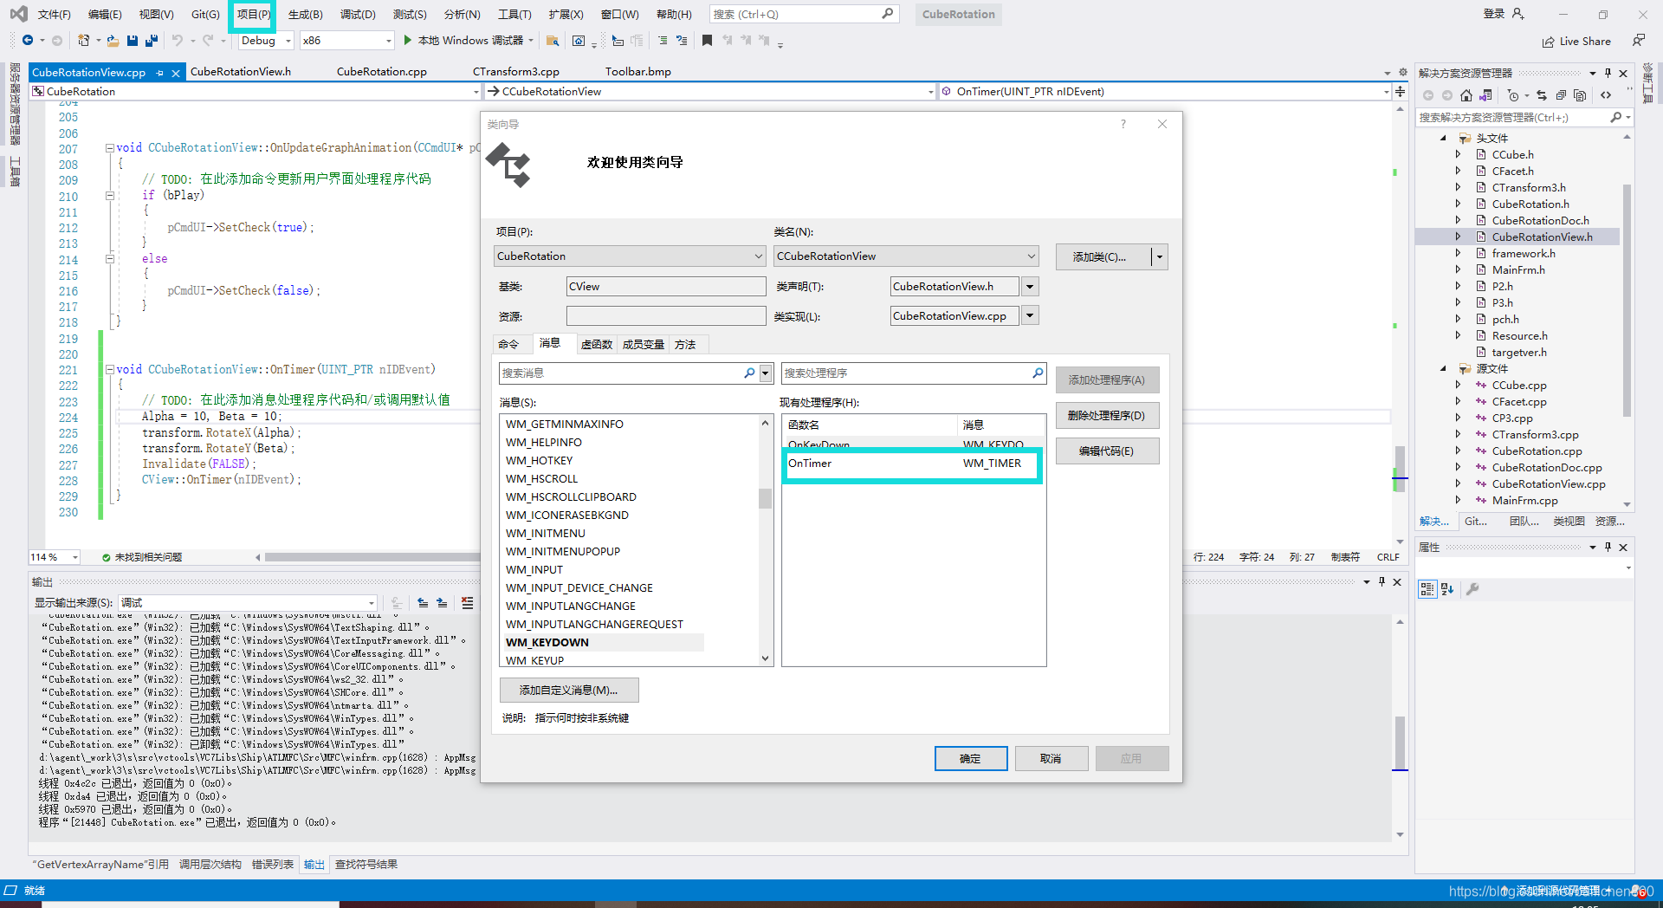Click the Cancel button in class wizard

click(x=1051, y=759)
